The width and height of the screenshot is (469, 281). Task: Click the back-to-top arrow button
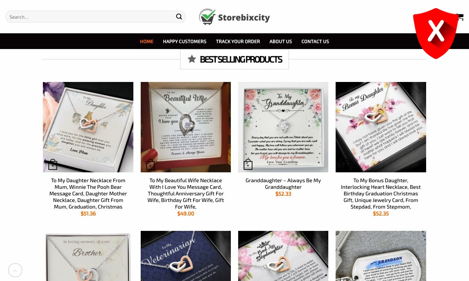[15, 270]
